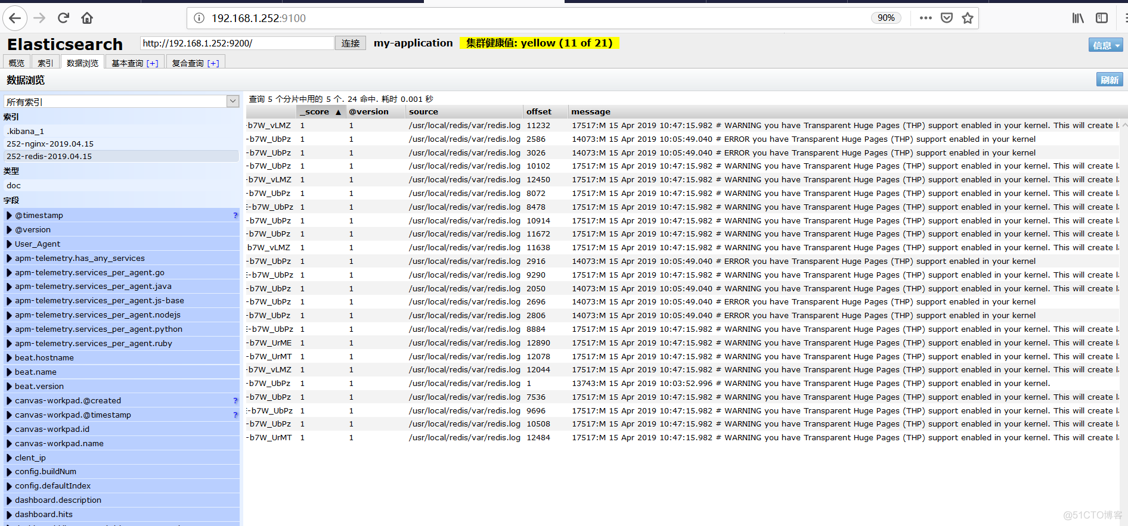Click the Pocket save icon

point(947,18)
